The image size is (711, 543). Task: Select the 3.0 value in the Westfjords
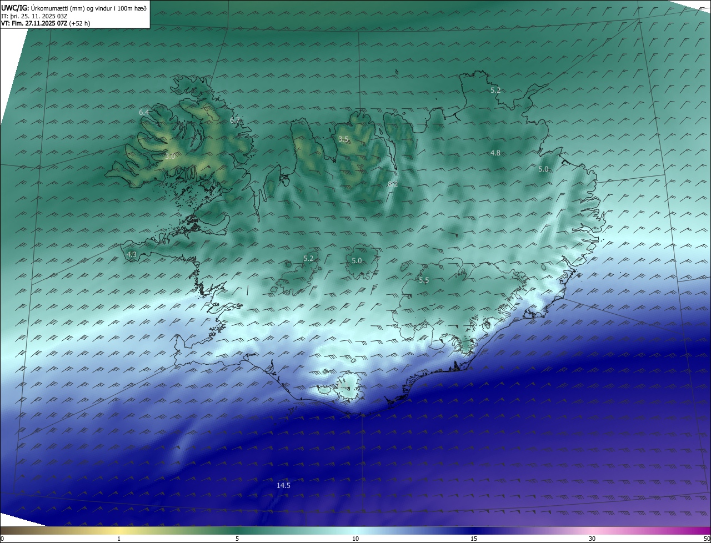(x=170, y=157)
